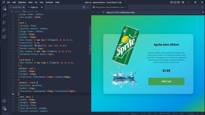Switch to the style.css tab
This screenshot has height=115, width=205.
(34, 7)
